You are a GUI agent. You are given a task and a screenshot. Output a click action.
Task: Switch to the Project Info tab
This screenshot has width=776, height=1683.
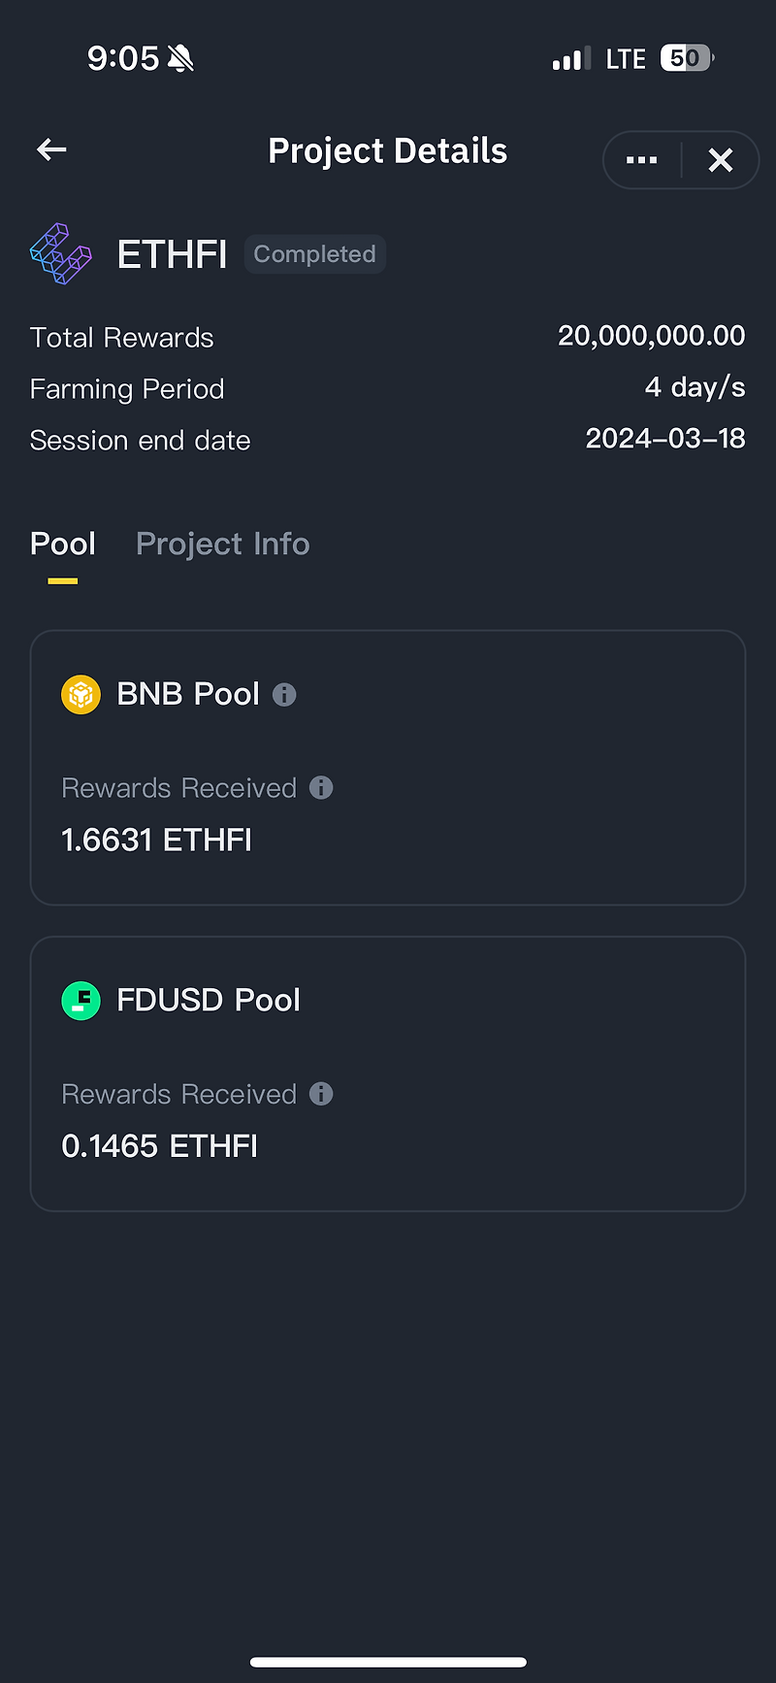click(222, 544)
